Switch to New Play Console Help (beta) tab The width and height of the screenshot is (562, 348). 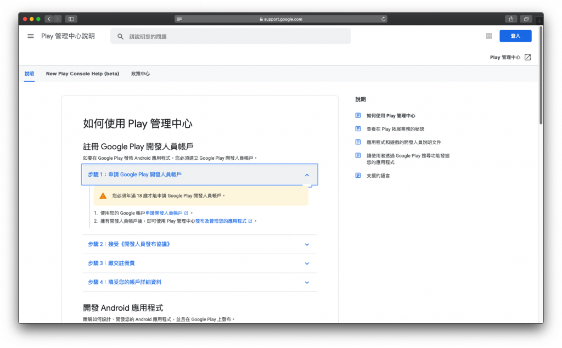point(82,74)
